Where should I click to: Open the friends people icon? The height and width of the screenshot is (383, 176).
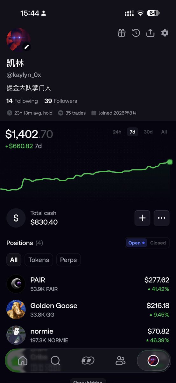pyautogui.click(x=121, y=361)
